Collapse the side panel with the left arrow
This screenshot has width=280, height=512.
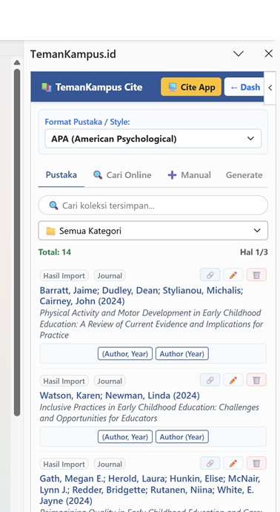(270, 88)
